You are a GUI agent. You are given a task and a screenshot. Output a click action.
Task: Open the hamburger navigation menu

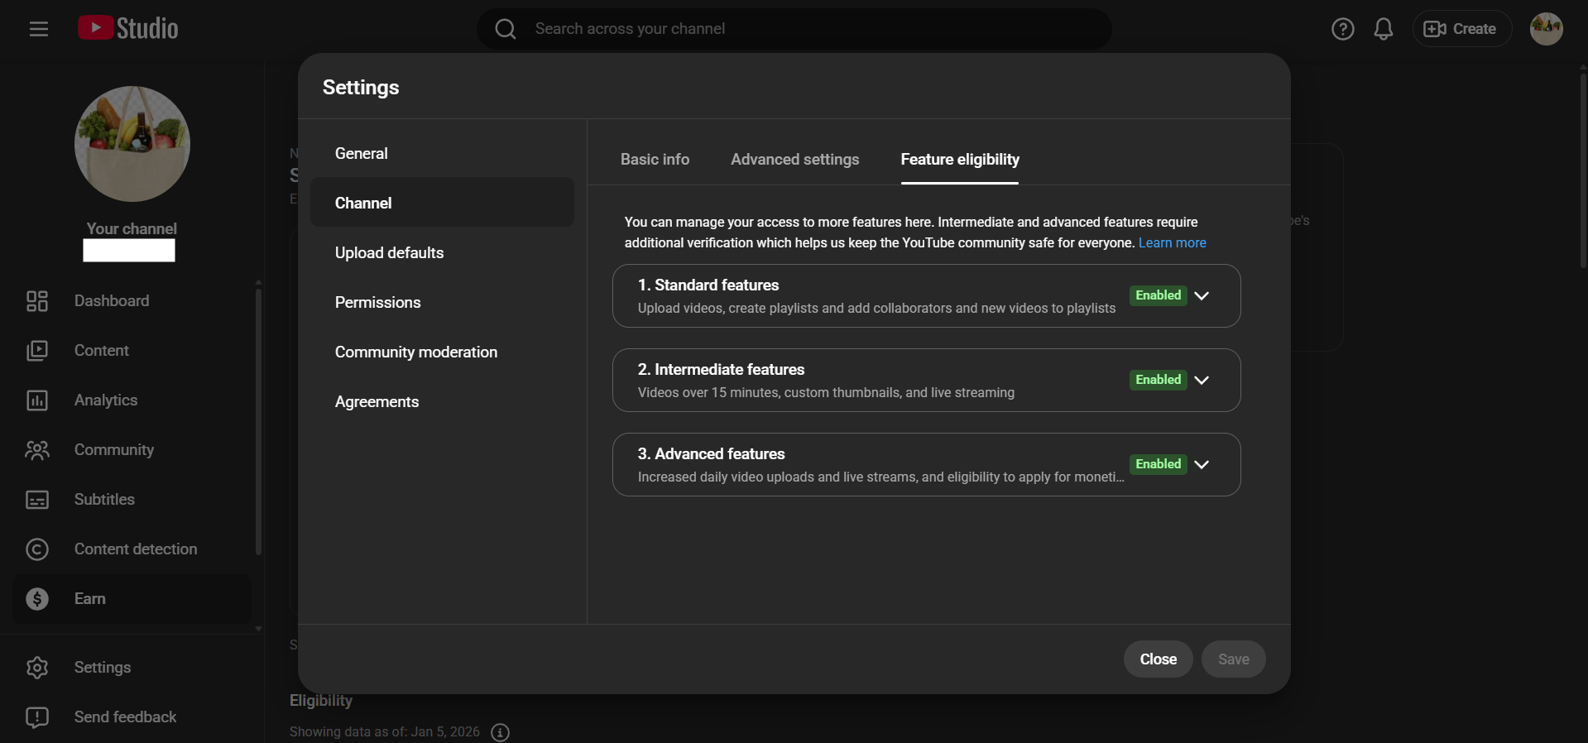click(39, 29)
